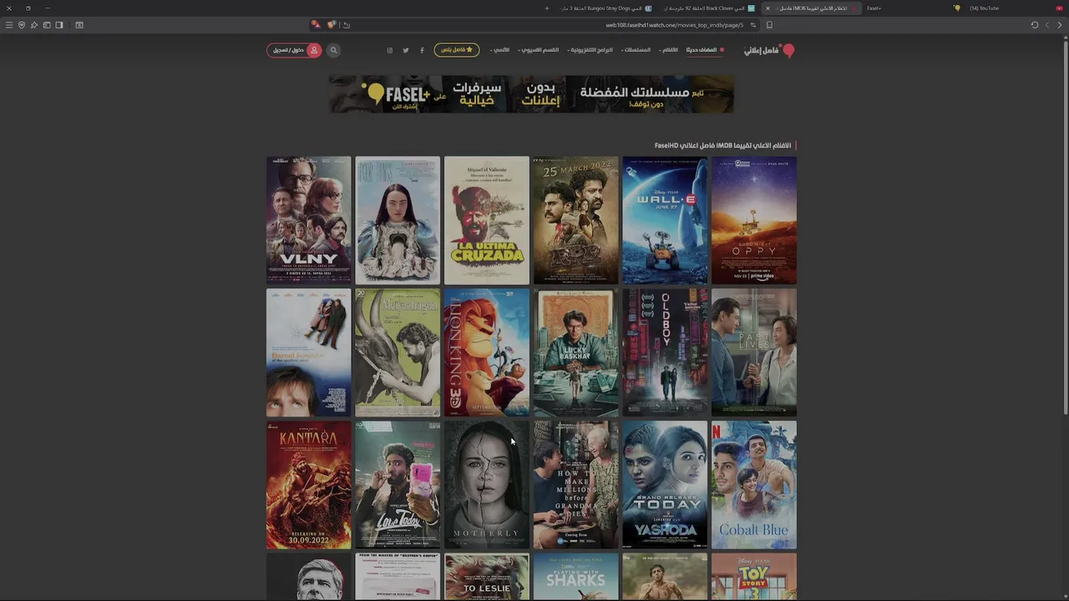The height and width of the screenshot is (601, 1069).
Task: Open the La Ultima Cruzada poster
Action: [x=487, y=220]
